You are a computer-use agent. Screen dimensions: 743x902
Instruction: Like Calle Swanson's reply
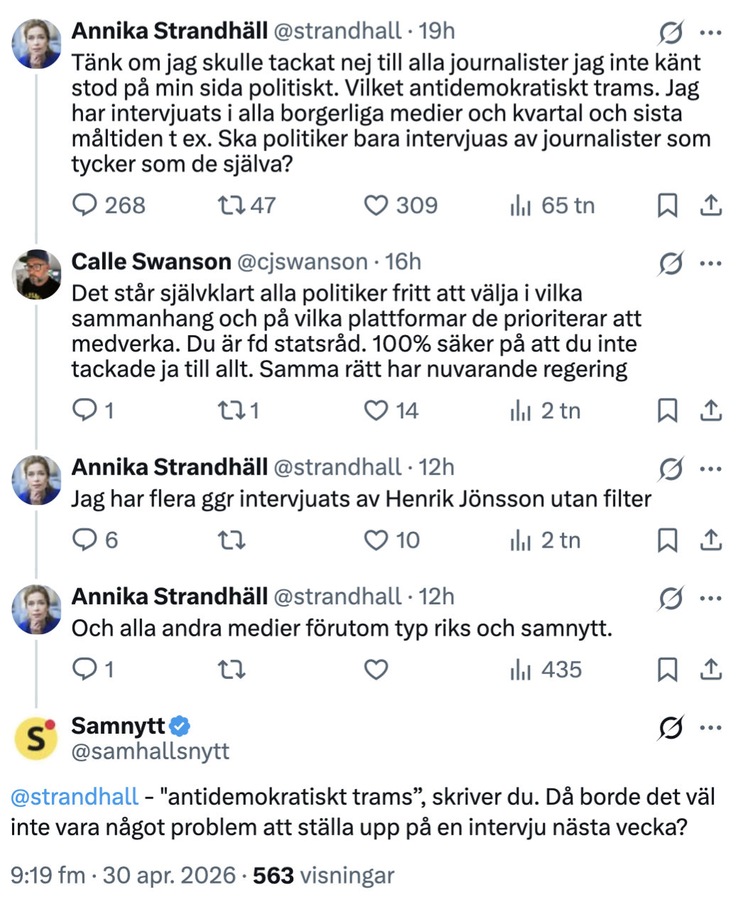(x=376, y=411)
